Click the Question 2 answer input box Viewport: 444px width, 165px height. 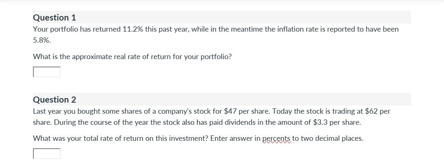point(46,154)
